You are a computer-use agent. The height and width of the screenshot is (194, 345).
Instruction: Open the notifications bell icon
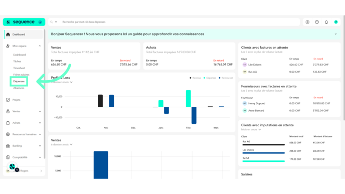pos(326,22)
